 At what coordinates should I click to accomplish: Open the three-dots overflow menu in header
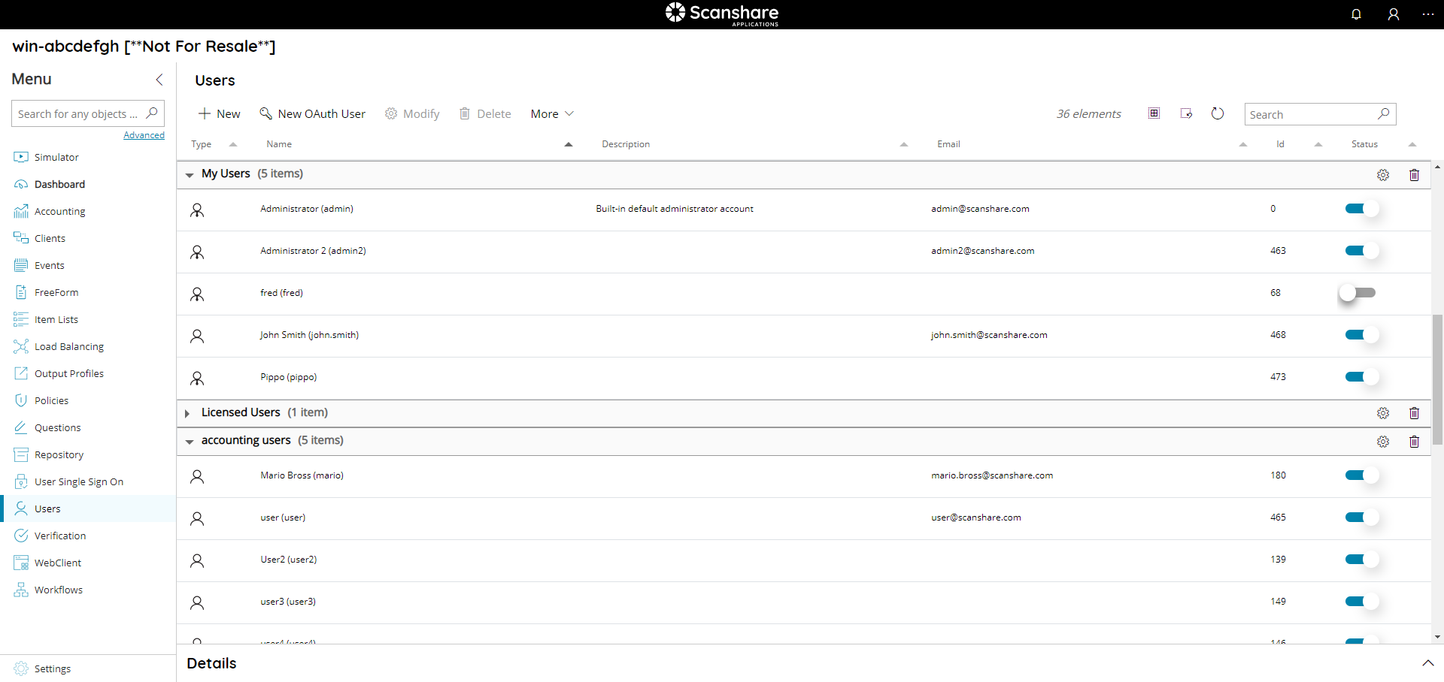[x=1427, y=14]
